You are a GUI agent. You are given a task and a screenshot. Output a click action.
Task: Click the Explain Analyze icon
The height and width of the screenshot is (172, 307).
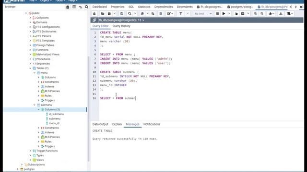coord(243,14)
